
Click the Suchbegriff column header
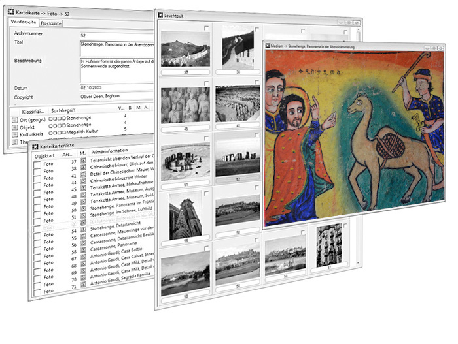(x=63, y=110)
